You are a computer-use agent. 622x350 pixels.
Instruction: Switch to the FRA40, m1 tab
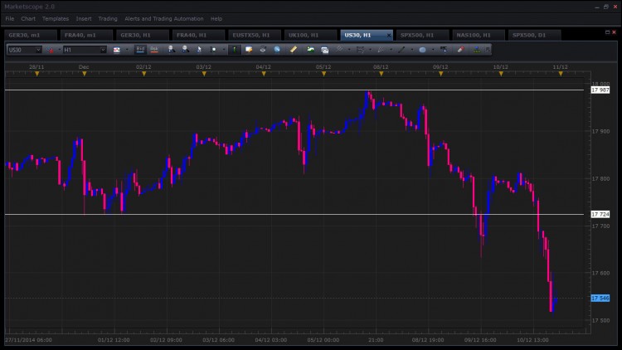(86, 35)
